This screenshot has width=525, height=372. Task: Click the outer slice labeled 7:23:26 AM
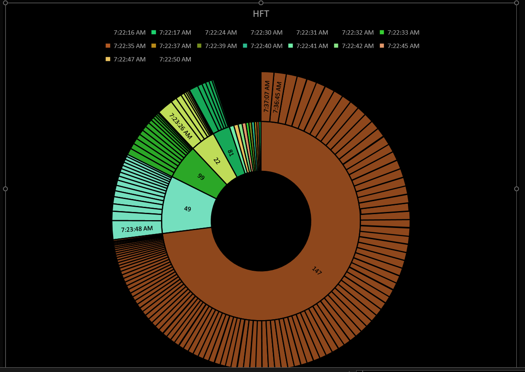[181, 125]
